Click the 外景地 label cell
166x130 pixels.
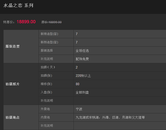pyautogui.click(x=56, y=109)
